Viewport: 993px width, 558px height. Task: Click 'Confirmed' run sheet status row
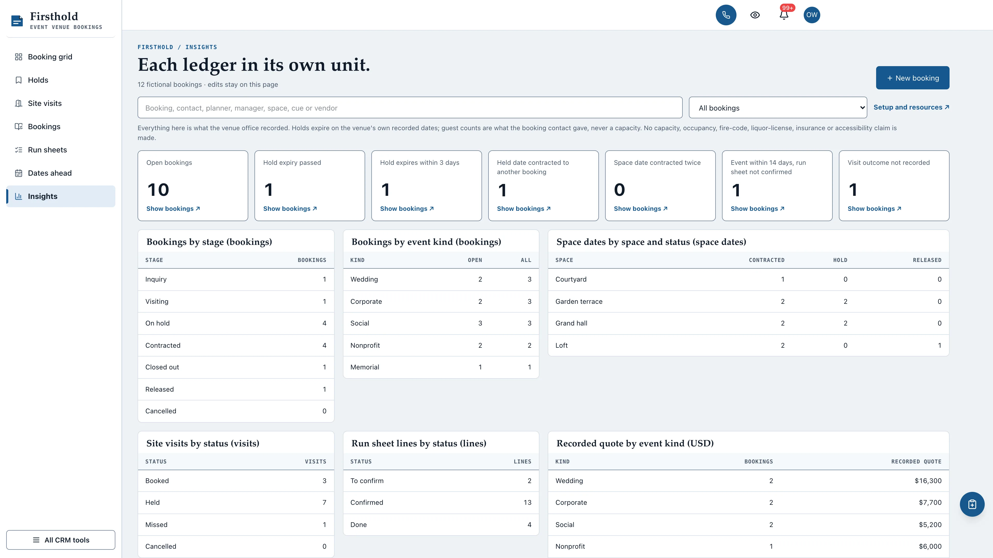click(441, 502)
